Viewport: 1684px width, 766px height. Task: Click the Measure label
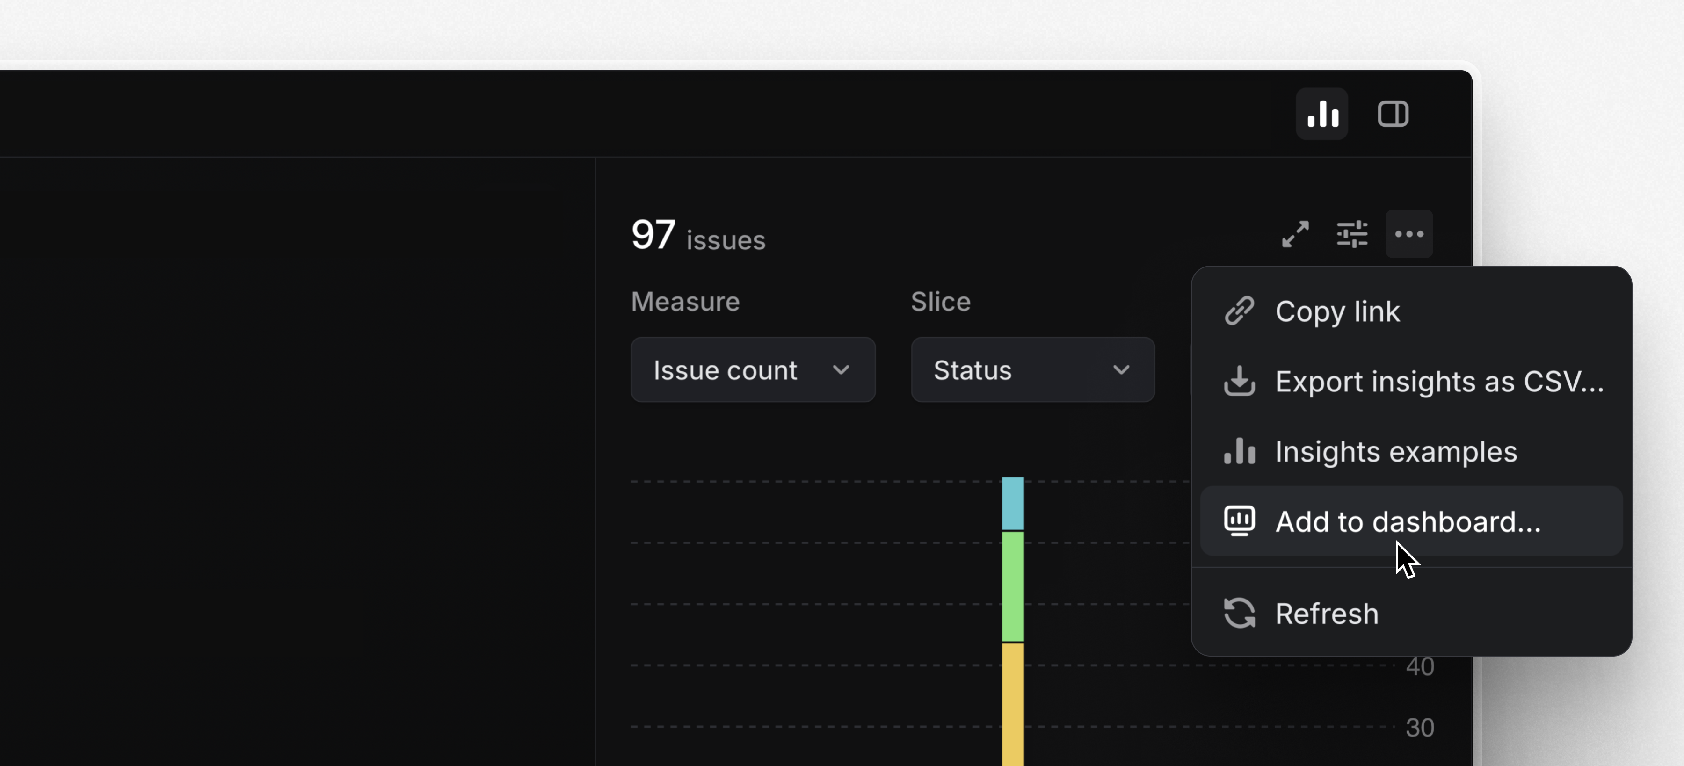coord(685,302)
